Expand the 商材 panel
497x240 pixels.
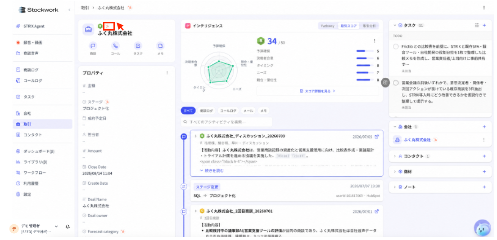(x=395, y=172)
